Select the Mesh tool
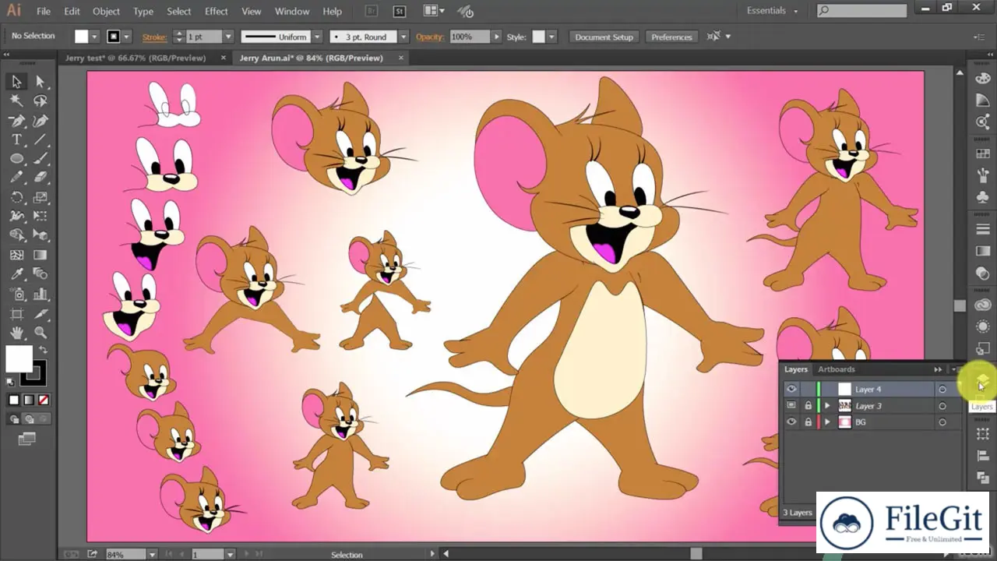The height and width of the screenshot is (561, 997). 16,255
